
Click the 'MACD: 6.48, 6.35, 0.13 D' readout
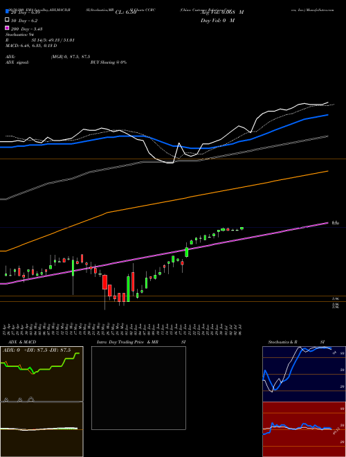(x=31, y=46)
